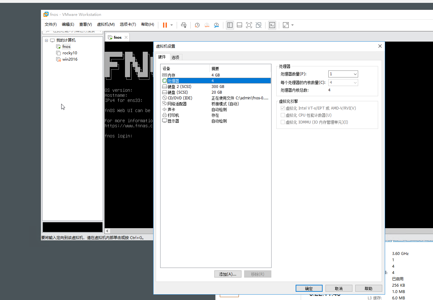Screen dimensions: 433x300
Task: Send Ctrl+Alt+Del via the toolbar icon
Action: coord(183,25)
